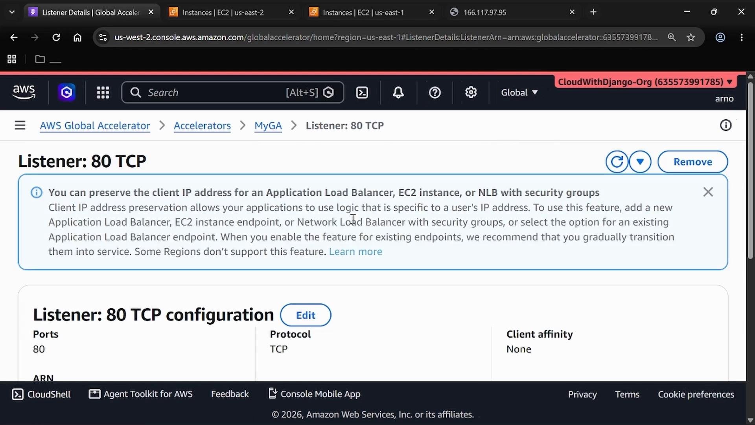
Task: Open the Chrome three-dot menu
Action: click(x=742, y=37)
